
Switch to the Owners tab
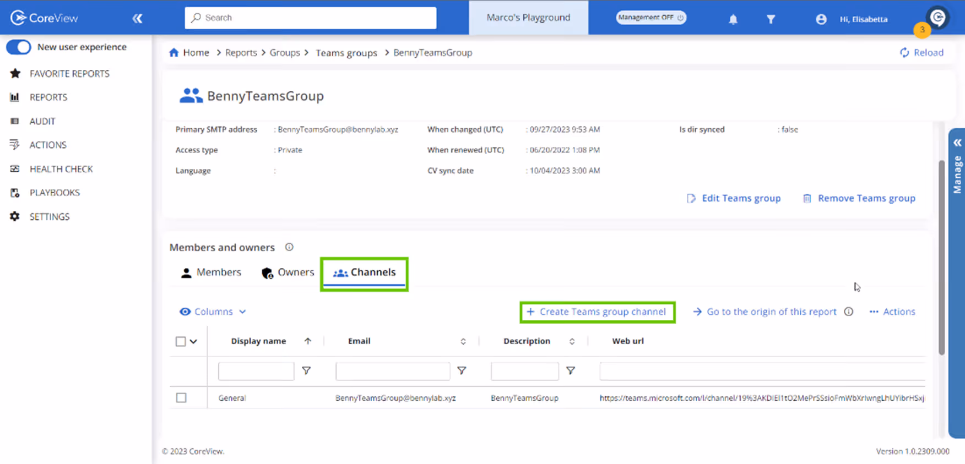[x=288, y=272]
